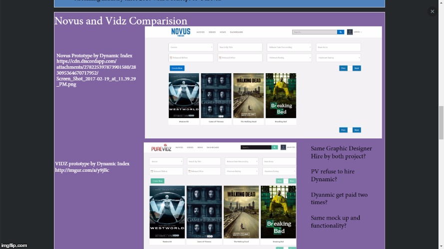Open the Novus Minimum Rating dropdown
Image resolution: width=444 pixels, height=249 pixels.
coord(289,58)
